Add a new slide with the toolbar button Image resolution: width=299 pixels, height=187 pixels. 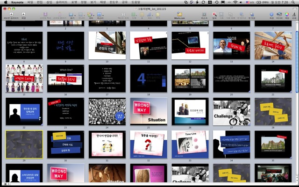pyautogui.click(x=11, y=14)
